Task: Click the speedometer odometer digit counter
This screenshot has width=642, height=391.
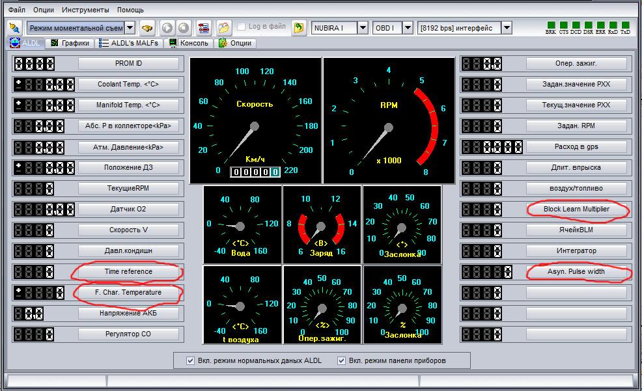Action: click(x=255, y=172)
